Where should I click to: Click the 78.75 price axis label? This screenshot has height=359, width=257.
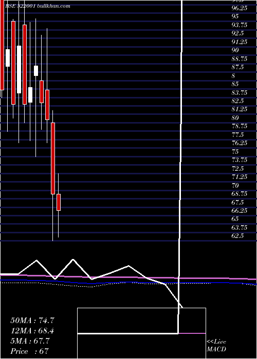point(240,126)
